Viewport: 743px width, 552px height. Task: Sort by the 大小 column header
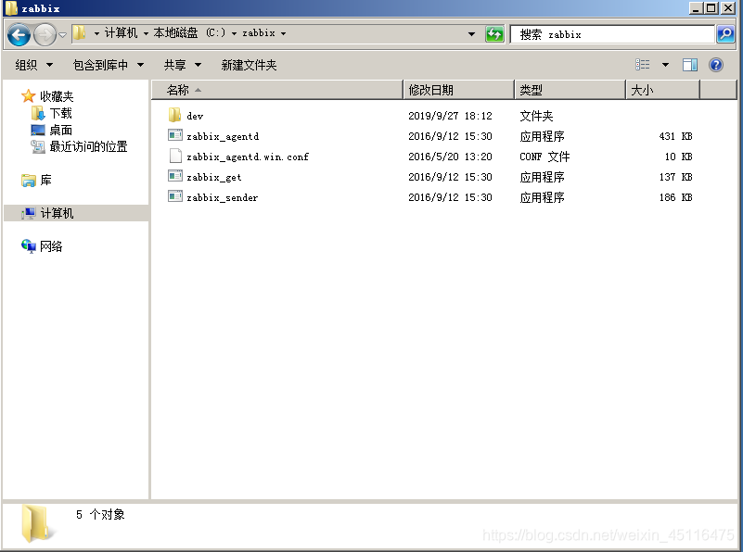coord(663,90)
